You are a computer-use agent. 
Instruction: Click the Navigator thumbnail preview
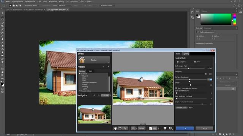(94, 114)
